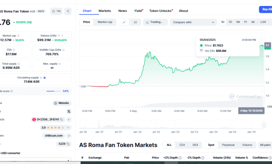Add ASR to watchlist with star icon
Image resolution: width=272 pixels, height=164 pixels.
click(x=56, y=11)
